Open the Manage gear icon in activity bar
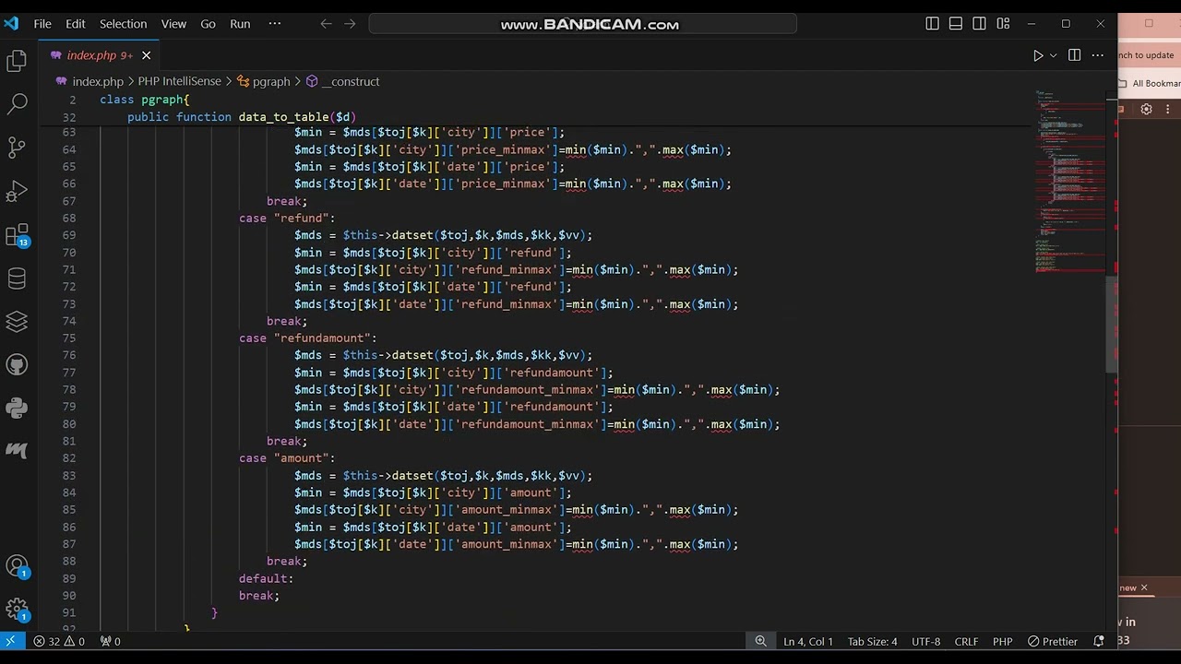 click(x=17, y=609)
